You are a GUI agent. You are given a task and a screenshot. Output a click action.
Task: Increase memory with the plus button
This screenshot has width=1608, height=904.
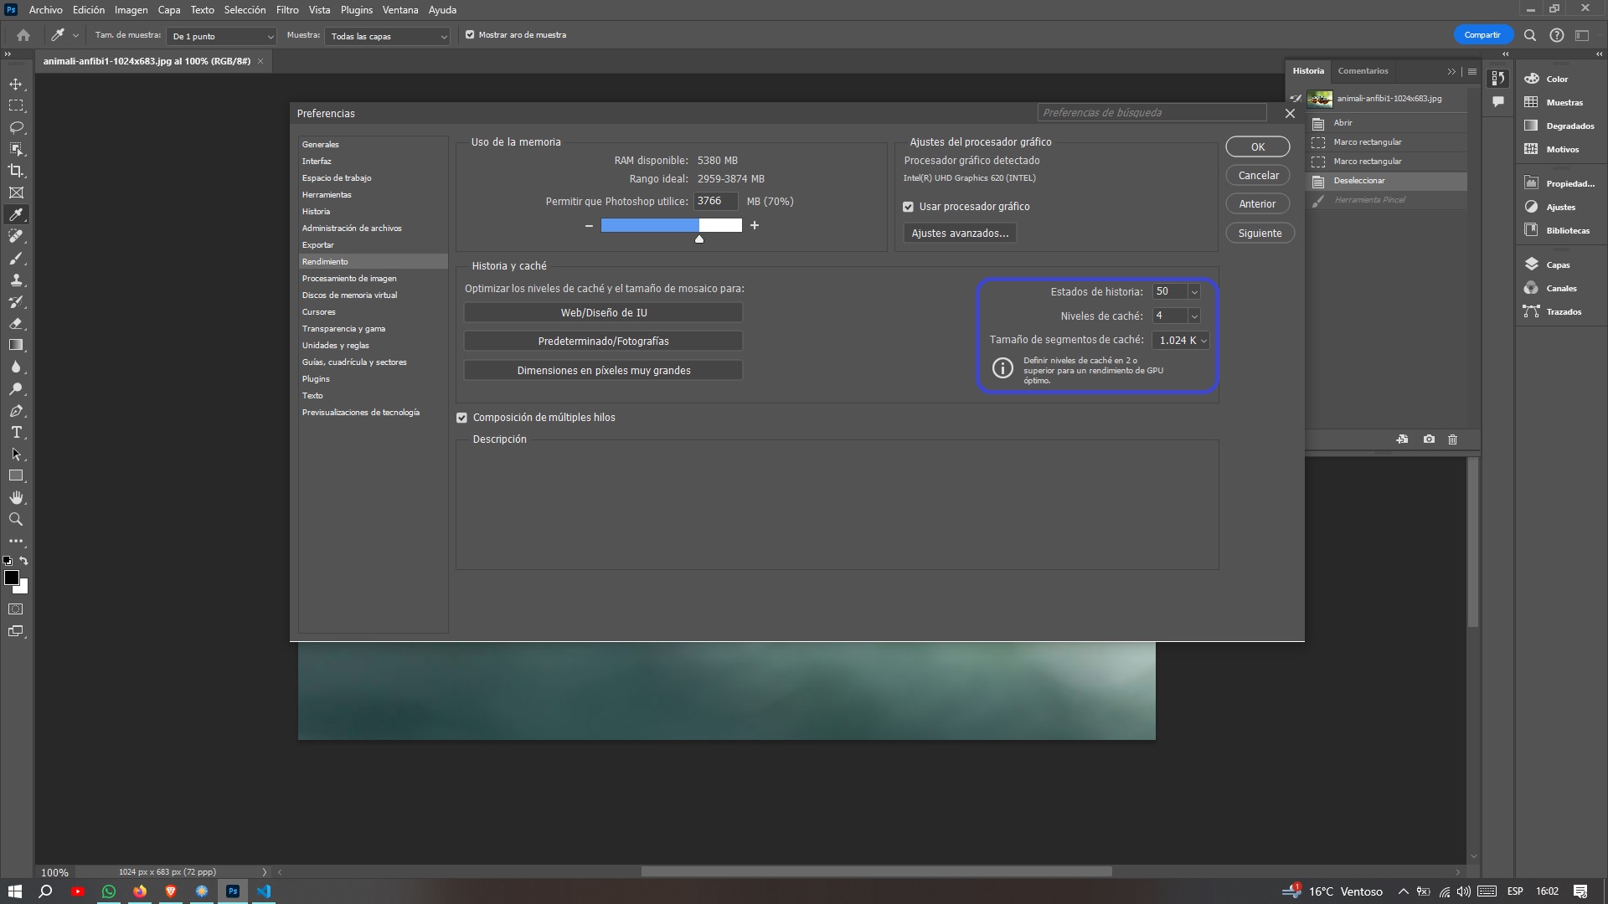click(755, 225)
